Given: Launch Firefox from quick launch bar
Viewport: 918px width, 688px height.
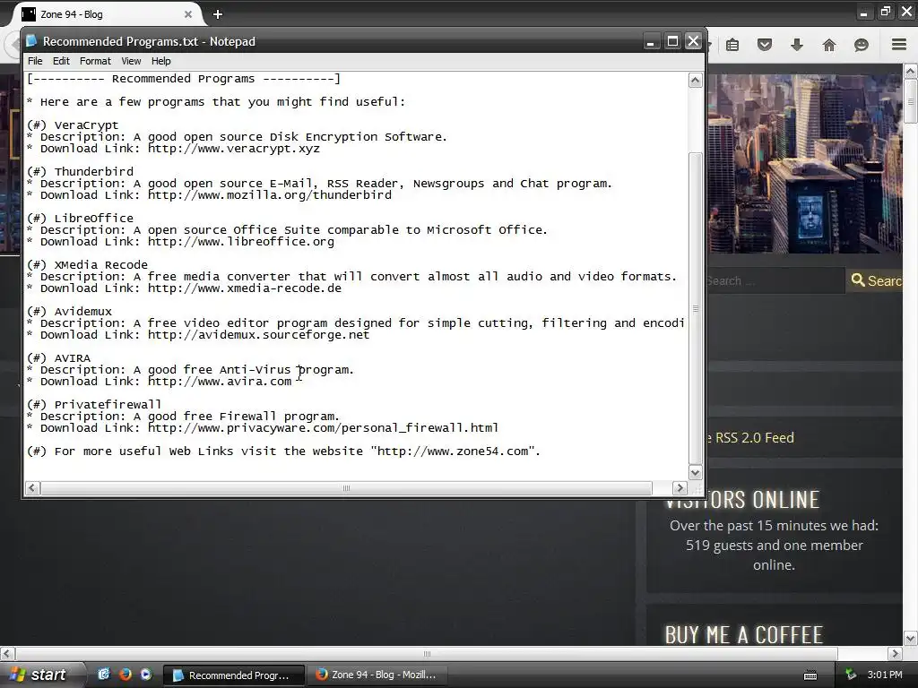Looking at the screenshot, I should pos(125,675).
